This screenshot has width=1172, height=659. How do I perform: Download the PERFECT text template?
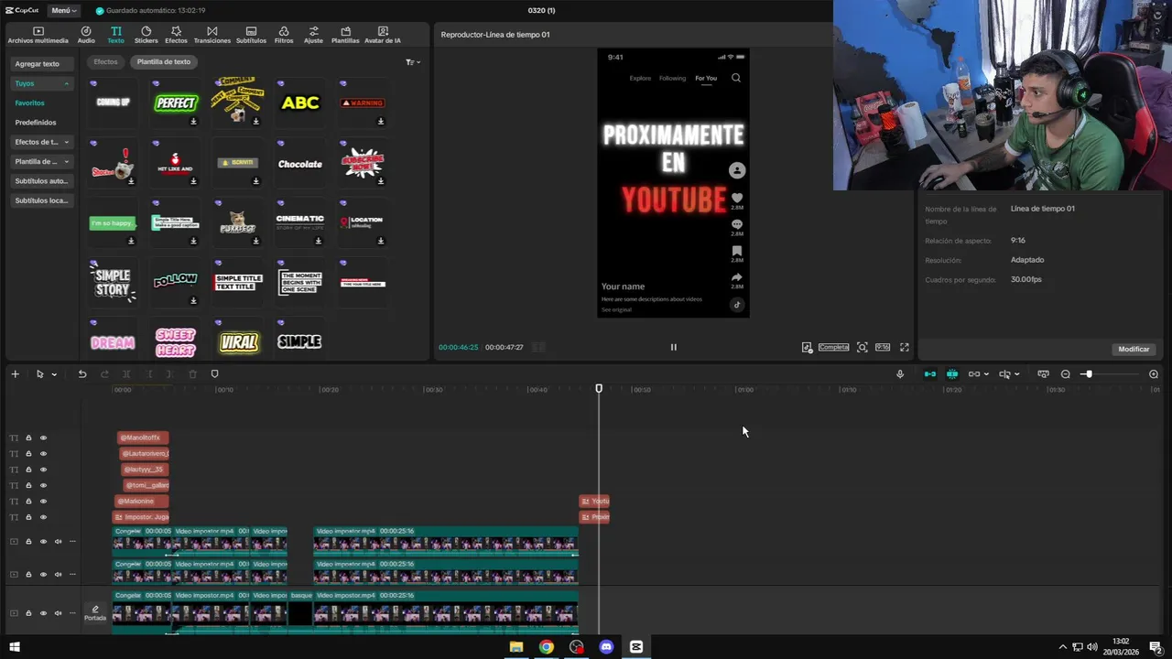[193, 121]
